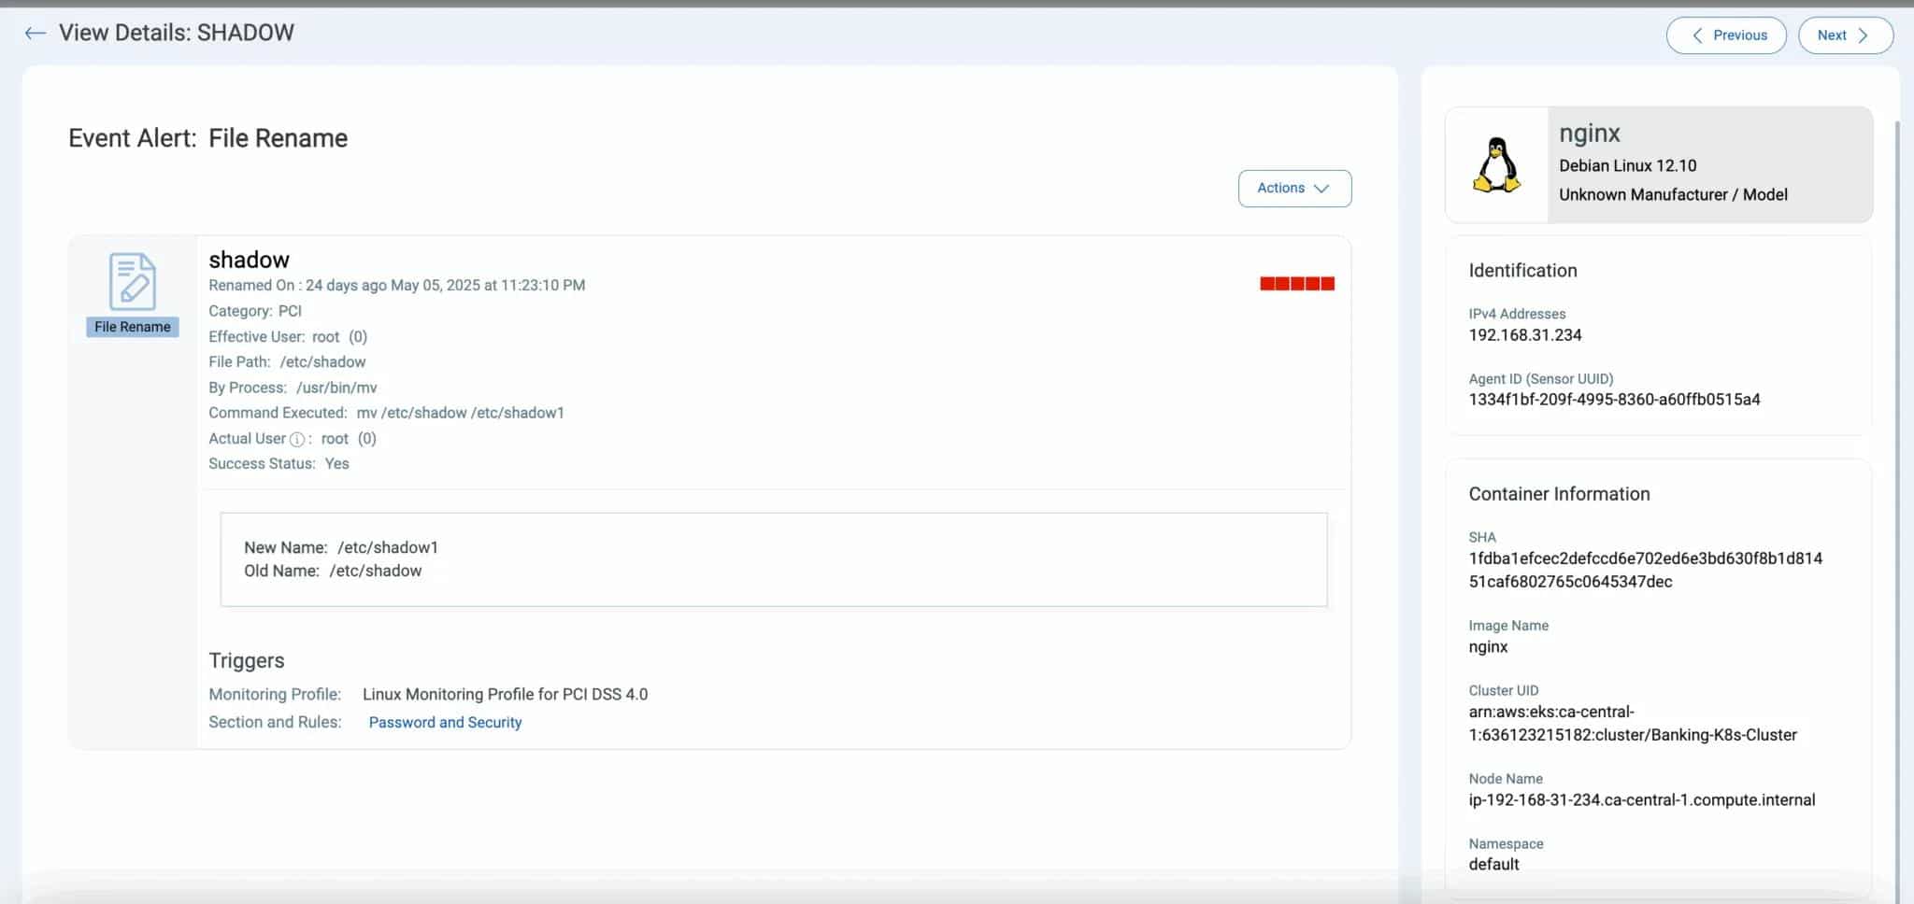Click the Agent ID sensor UUID value
This screenshot has height=904, width=1914.
(x=1613, y=400)
